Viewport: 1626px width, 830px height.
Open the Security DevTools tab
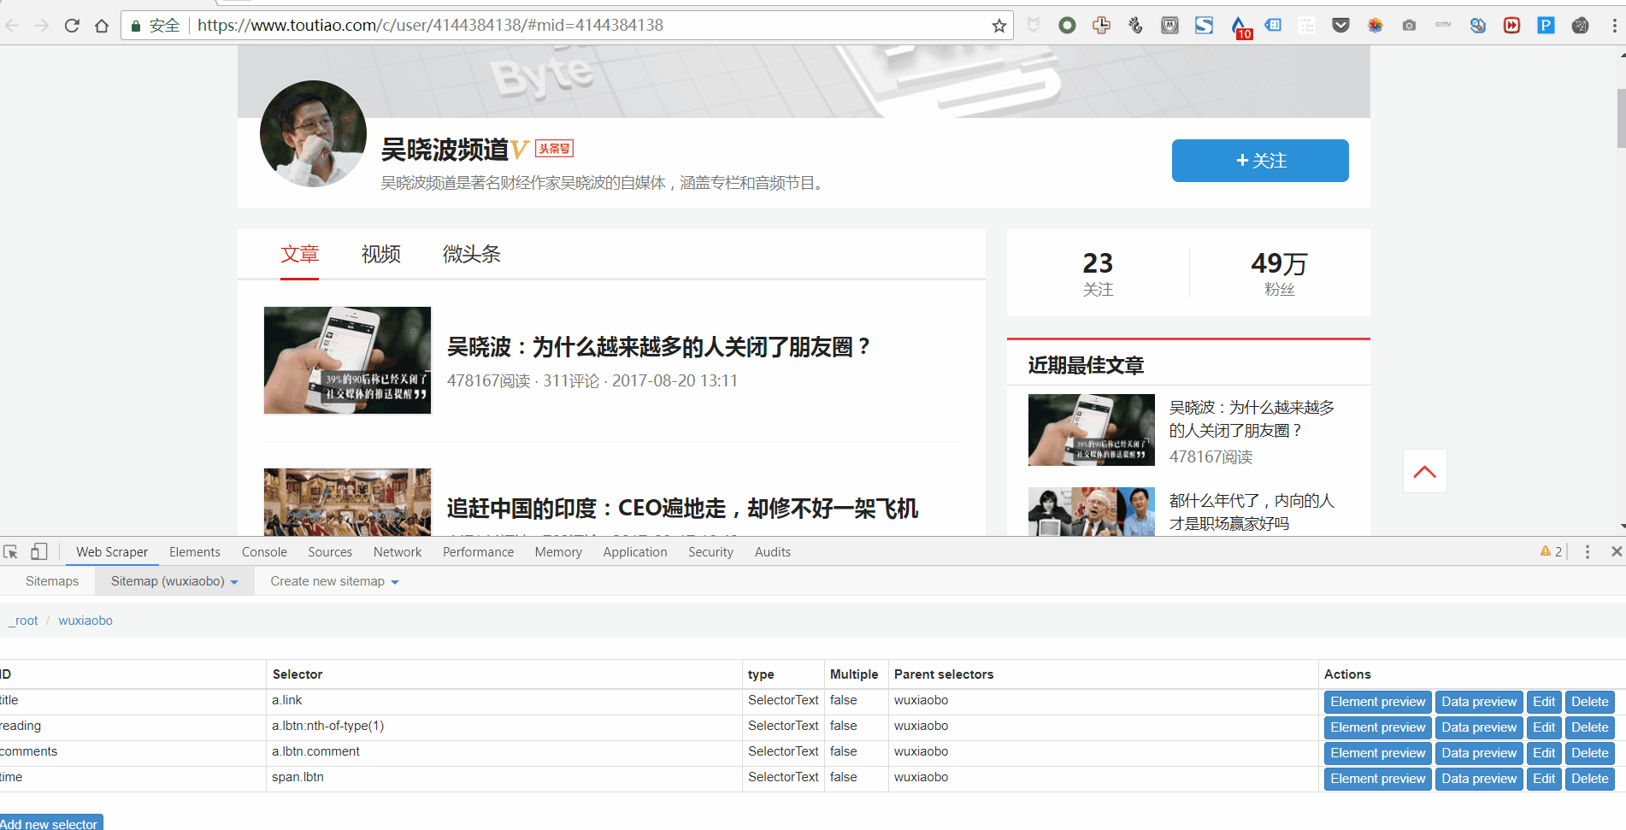click(710, 552)
